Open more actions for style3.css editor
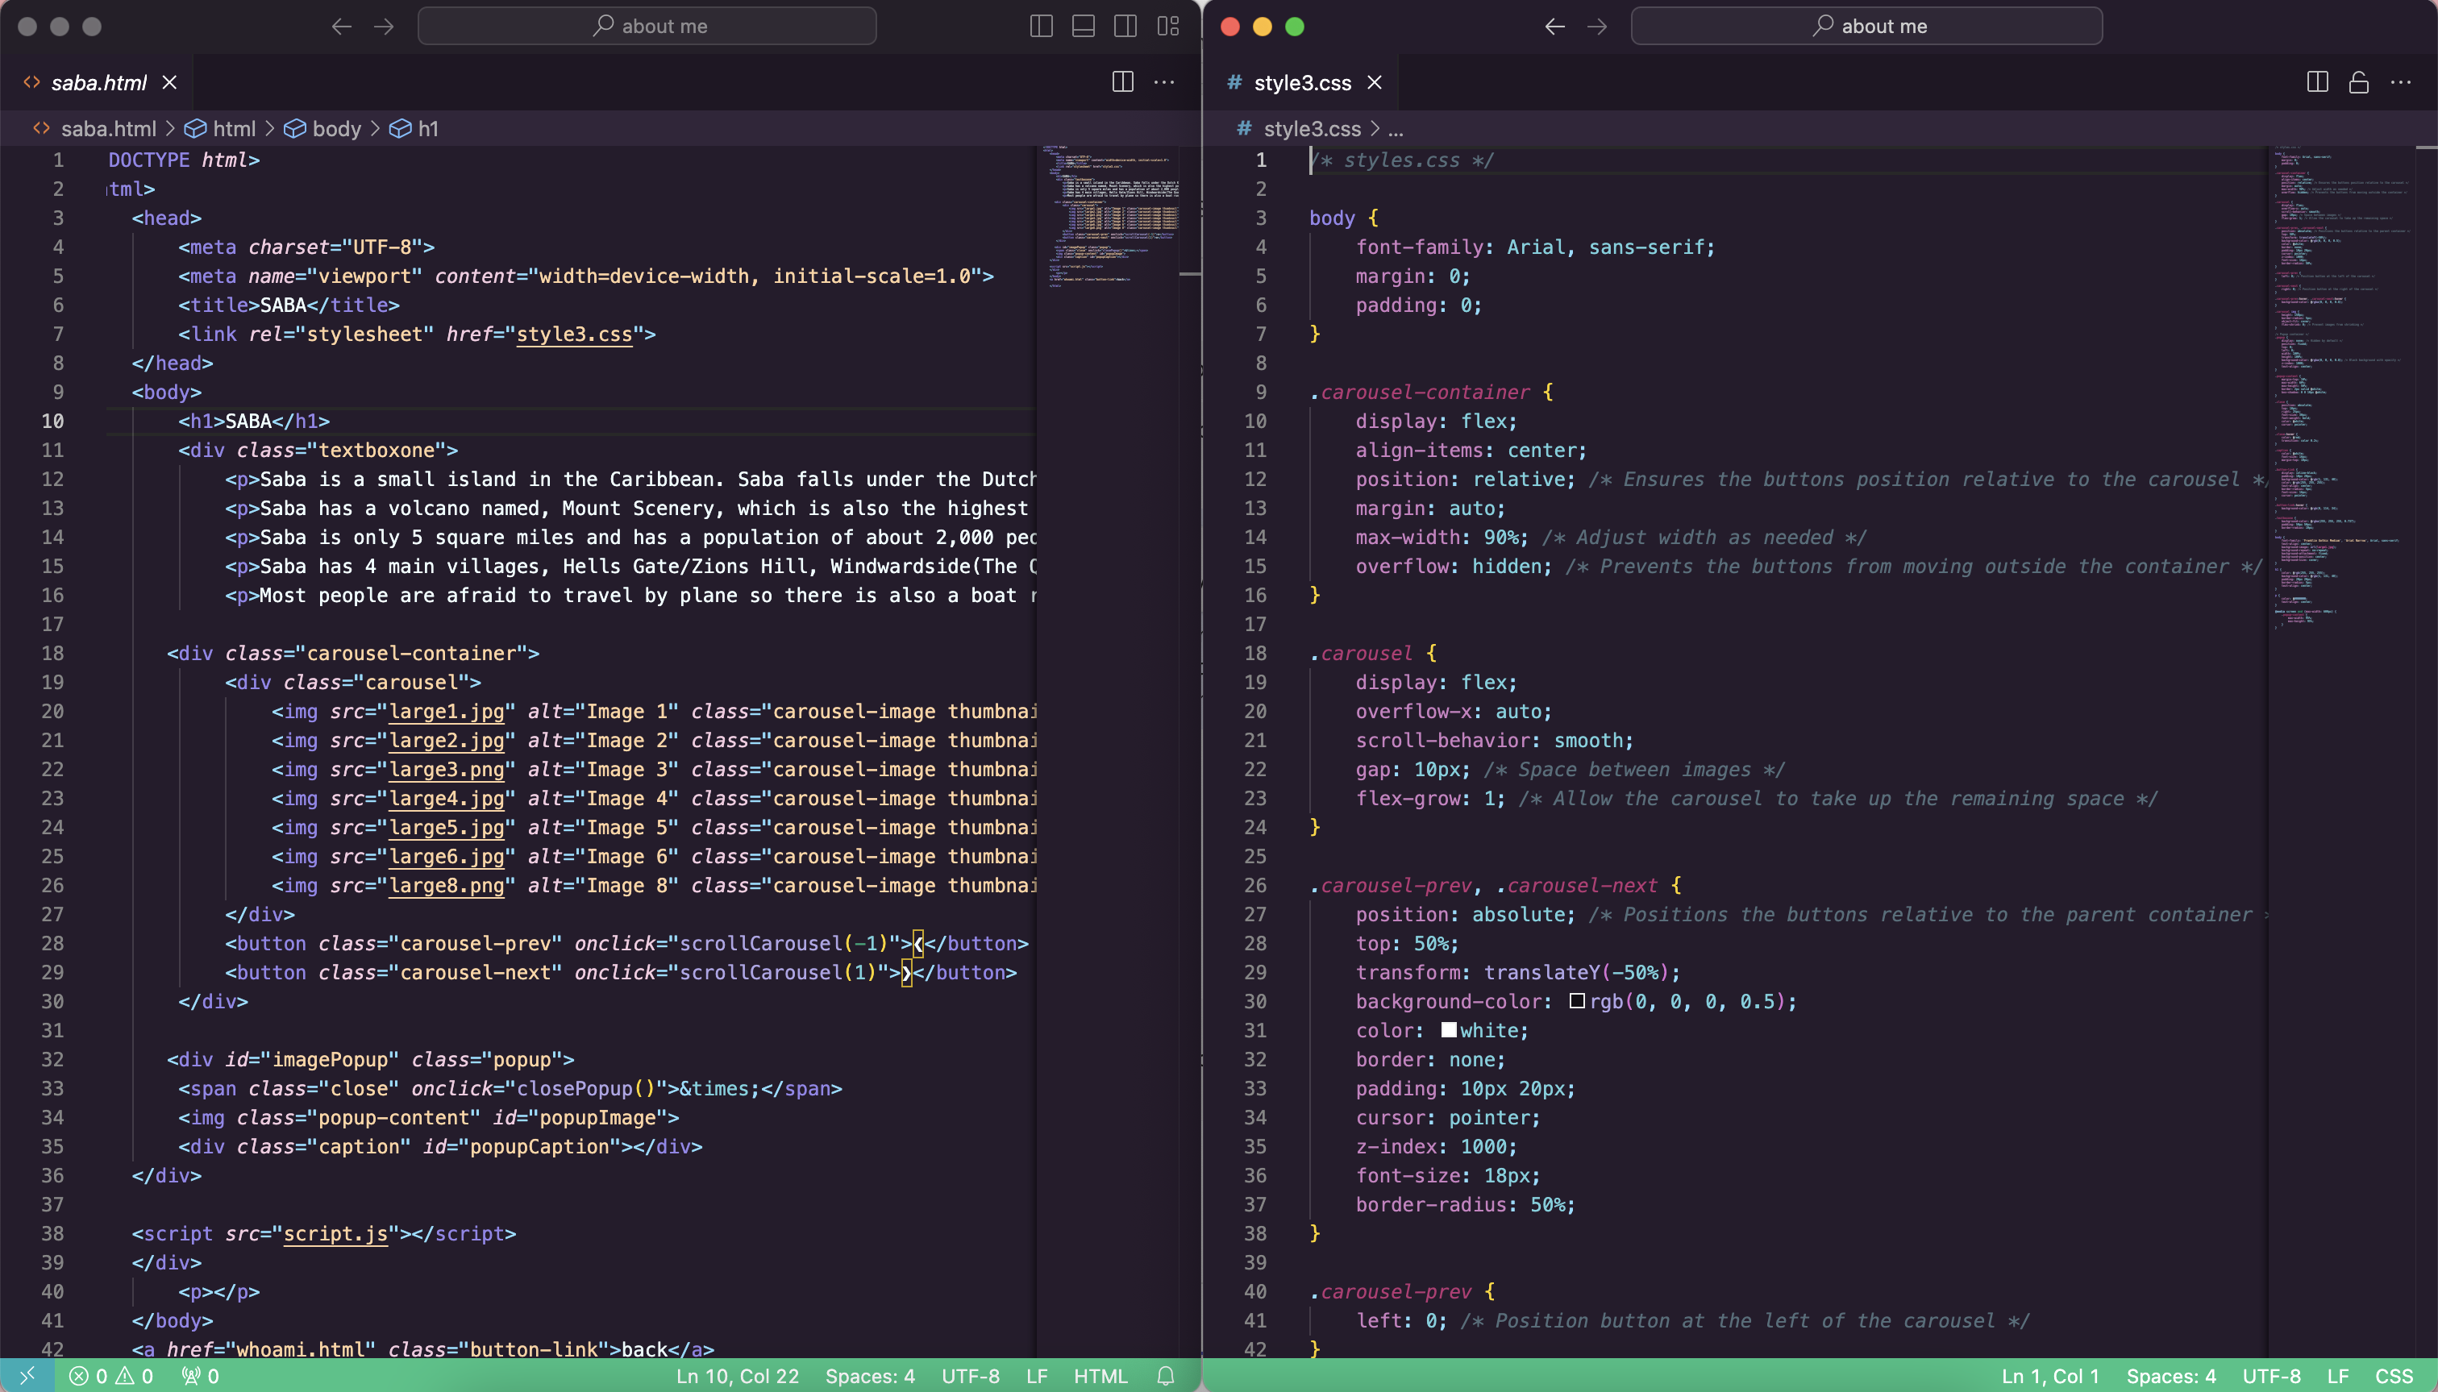 point(2401,82)
